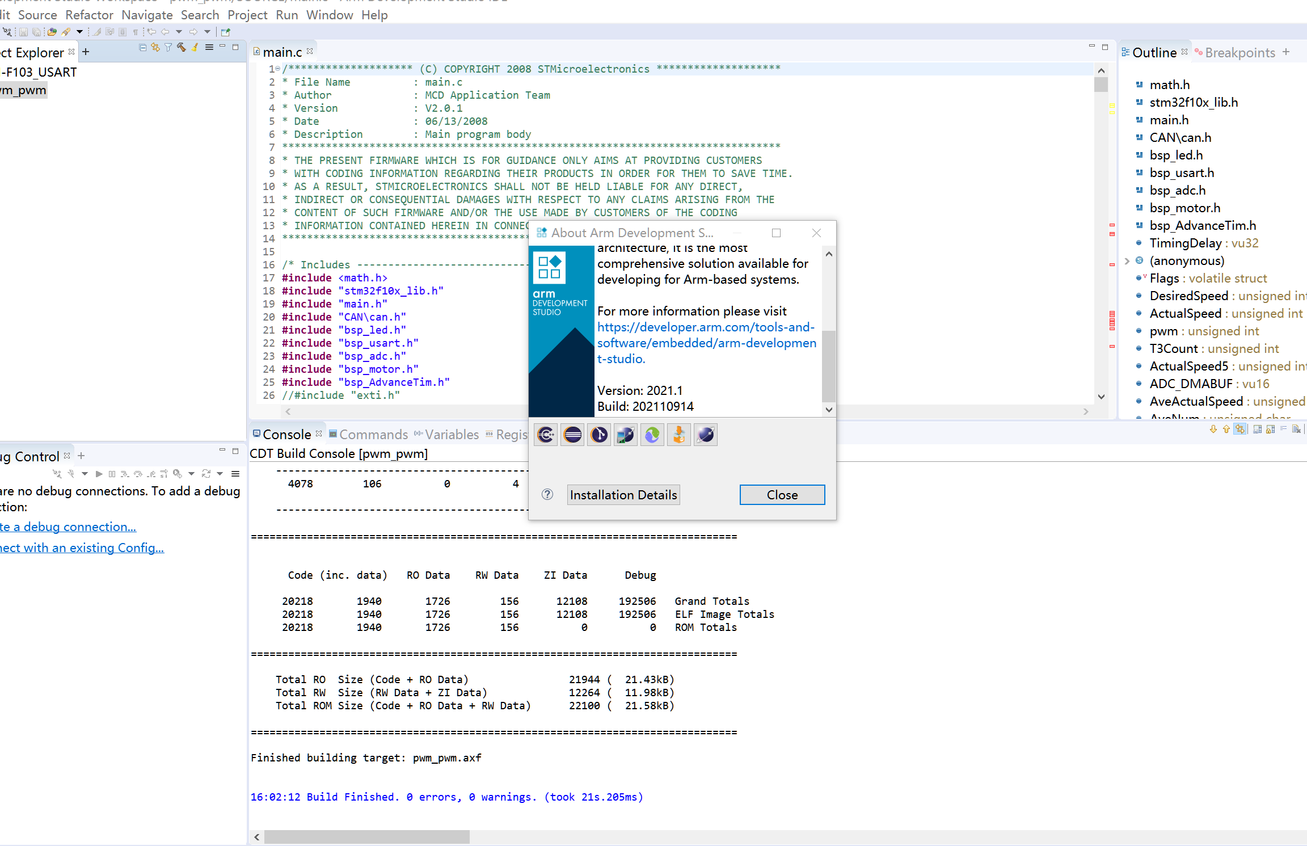The width and height of the screenshot is (1307, 846).
Task: Open the Navigate menu
Action: tap(147, 15)
